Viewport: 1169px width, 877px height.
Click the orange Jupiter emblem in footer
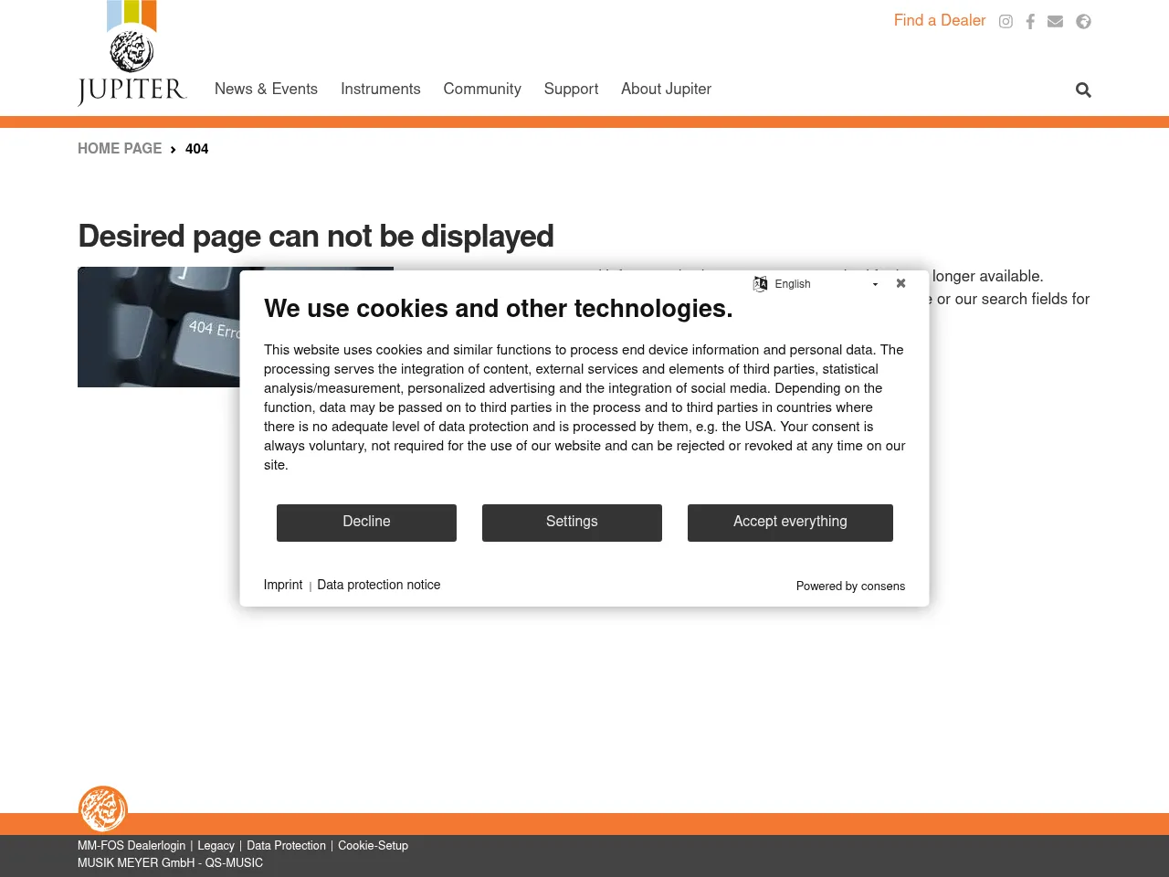tap(102, 809)
